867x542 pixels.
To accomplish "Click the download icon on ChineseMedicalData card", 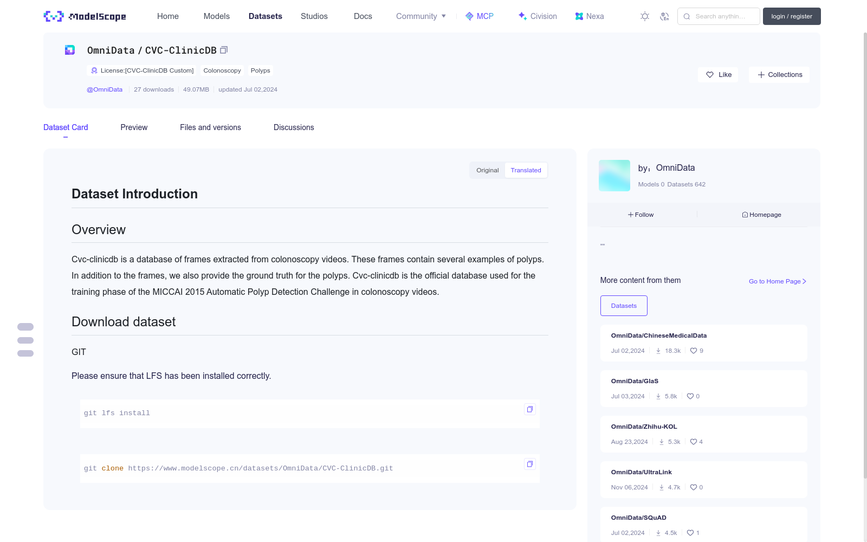I will pos(658,351).
